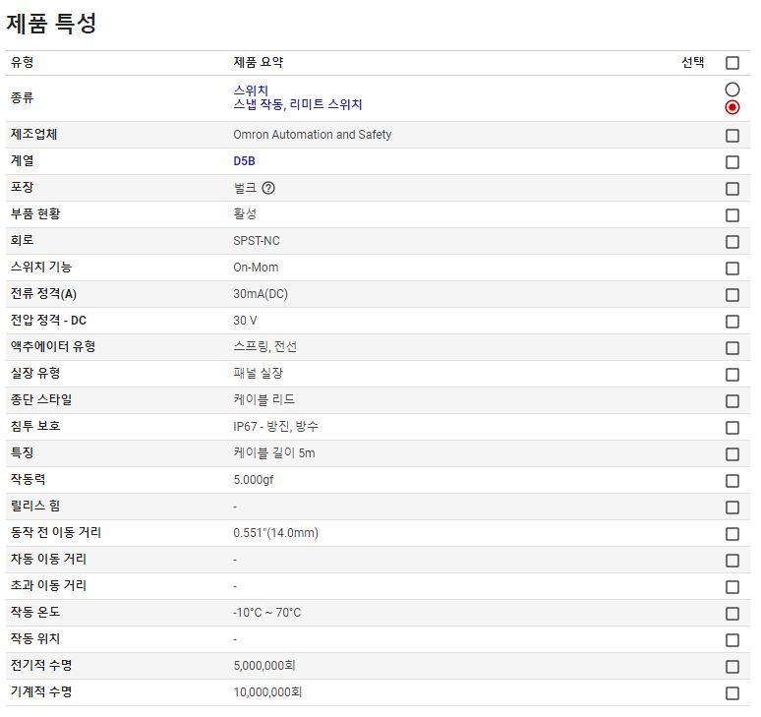Click the 제품 요약 column header

[258, 62]
